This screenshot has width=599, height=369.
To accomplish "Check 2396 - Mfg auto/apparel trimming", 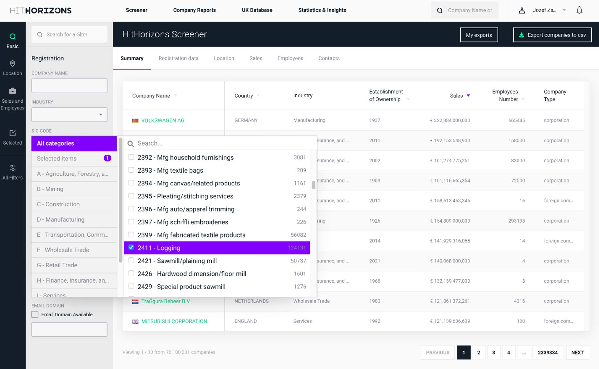I will click(x=131, y=209).
